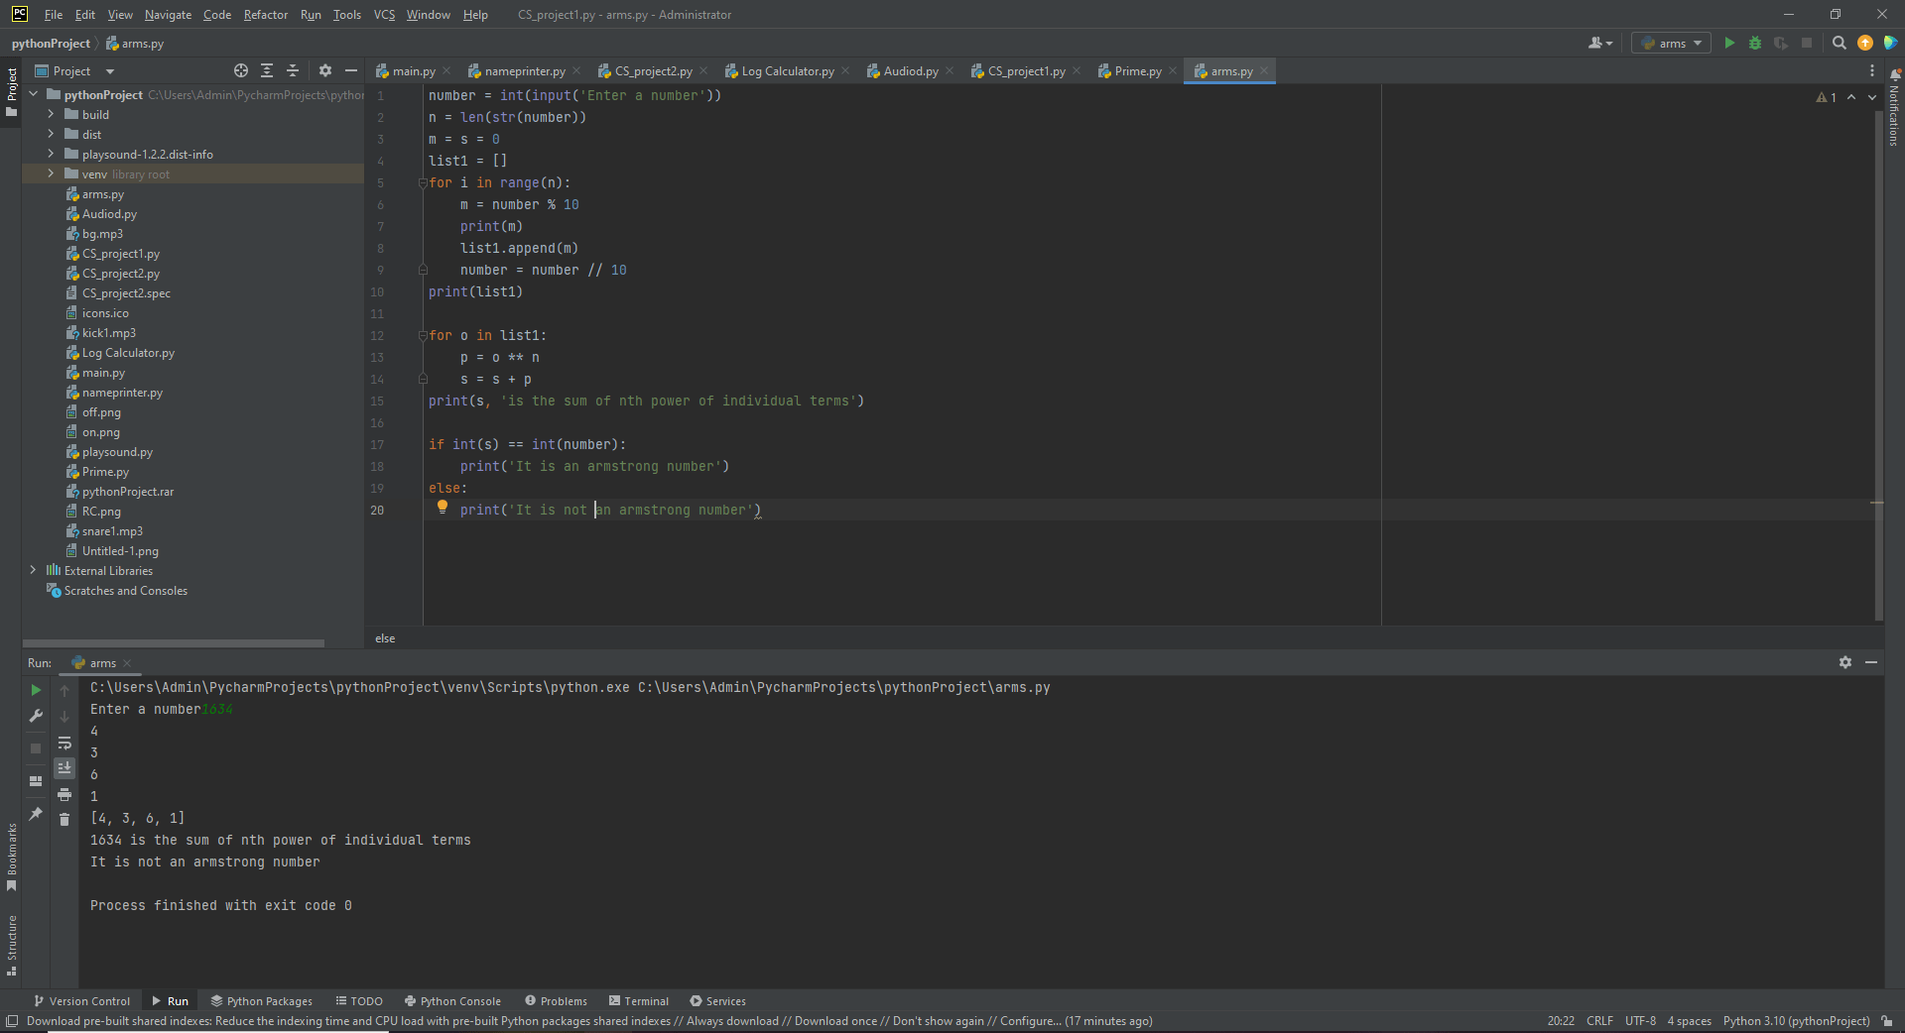Toggle the Project side tool window
This screenshot has height=1033, width=1905.
(x=11, y=92)
